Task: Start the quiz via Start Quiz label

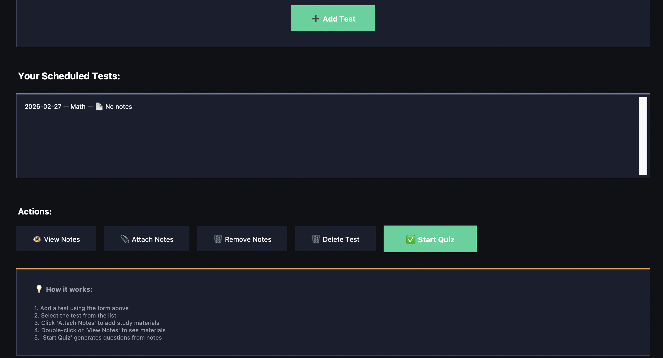Action: point(436,239)
